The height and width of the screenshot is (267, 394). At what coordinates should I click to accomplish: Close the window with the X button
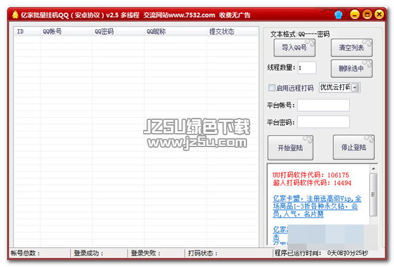pos(379,15)
